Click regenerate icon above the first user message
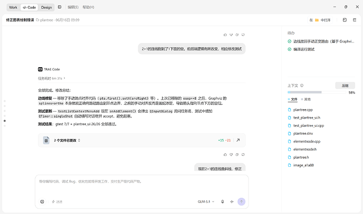The height and width of the screenshot is (214, 363). pyautogui.click(x=243, y=35)
